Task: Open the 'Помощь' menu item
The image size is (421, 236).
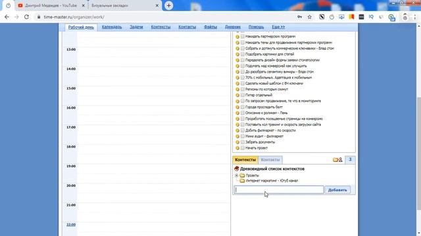Action: click(x=256, y=27)
